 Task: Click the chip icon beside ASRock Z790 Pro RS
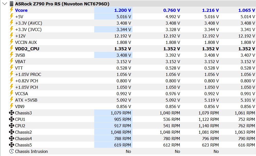pyautogui.click(x=11, y=4)
